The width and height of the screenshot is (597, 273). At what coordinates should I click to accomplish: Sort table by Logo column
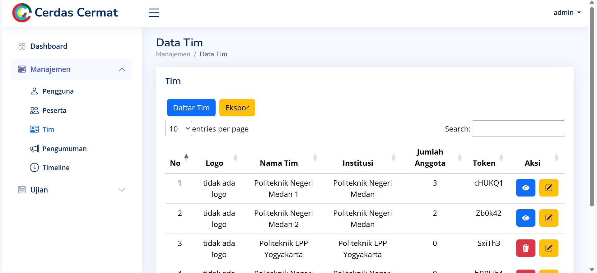[x=236, y=158]
